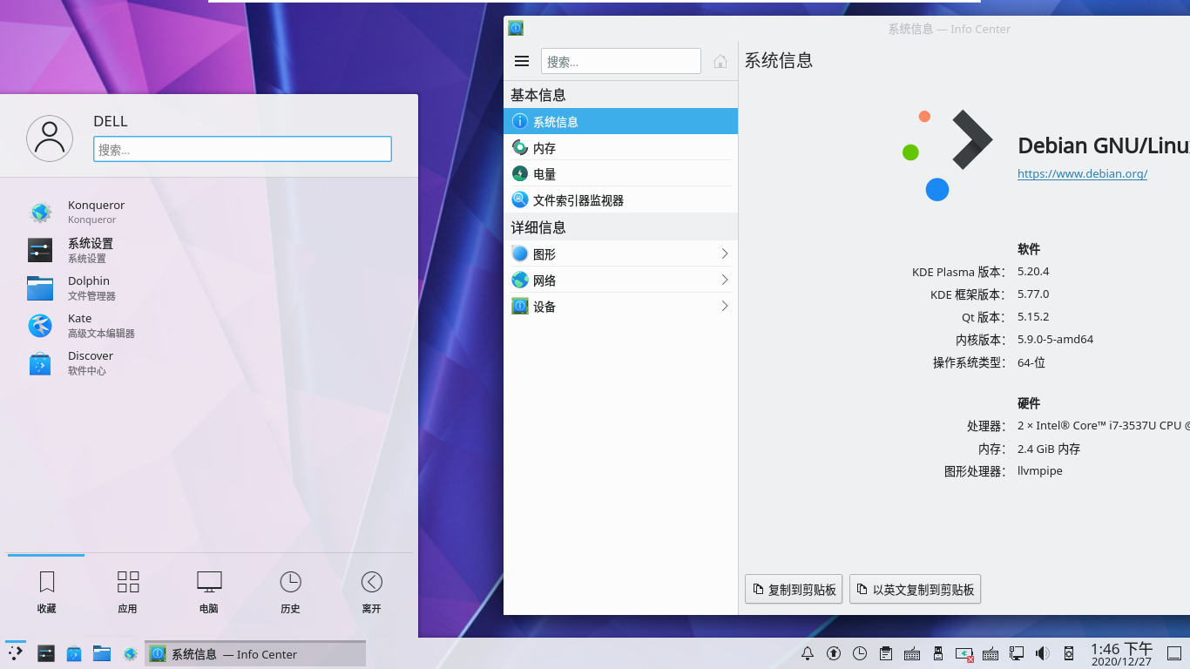Click the round clock tray icon
Viewport: 1190px width, 669px height.
coord(860,653)
